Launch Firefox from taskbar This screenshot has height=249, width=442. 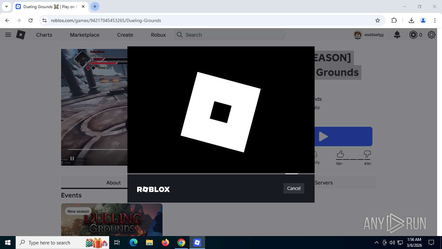165,243
